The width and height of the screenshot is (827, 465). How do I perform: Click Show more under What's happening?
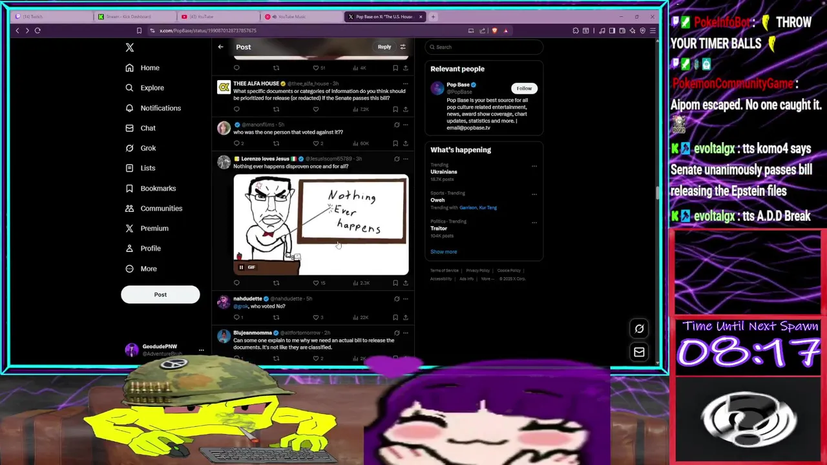coord(443,252)
